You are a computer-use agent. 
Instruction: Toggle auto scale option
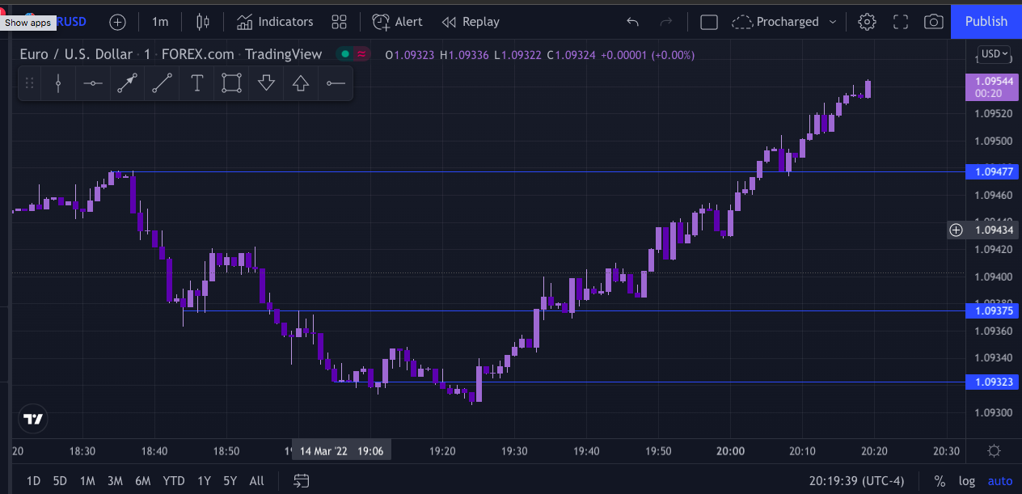coord(999,481)
